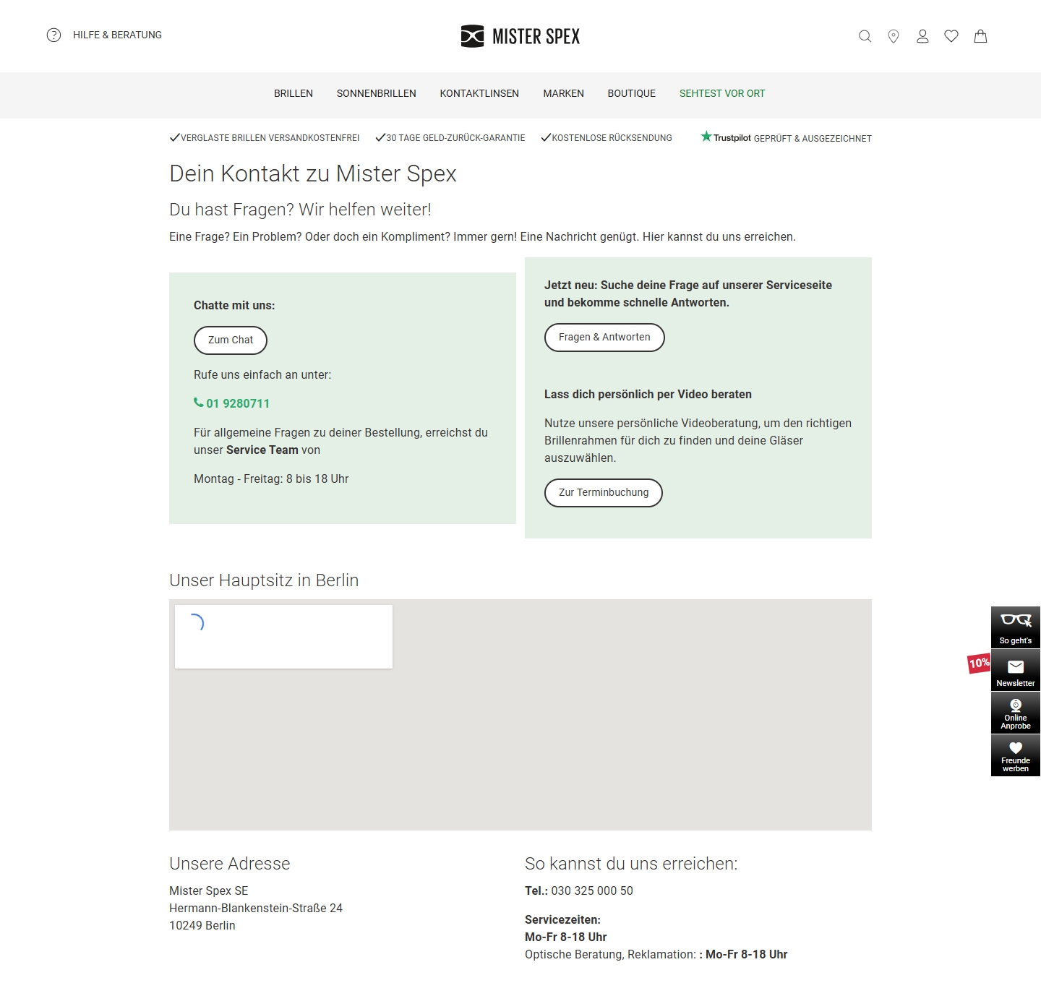This screenshot has width=1041, height=983.
Task: Click the So geht's glasses icon
Action: 1016,627
